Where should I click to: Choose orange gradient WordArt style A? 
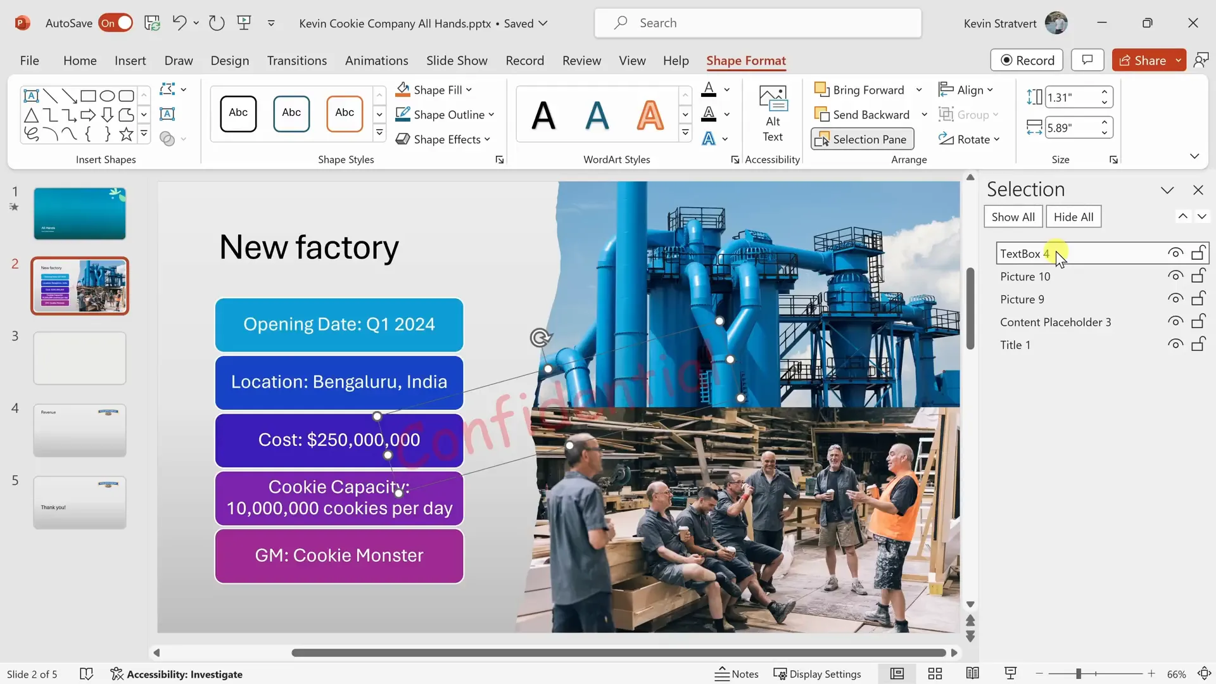[x=650, y=115]
